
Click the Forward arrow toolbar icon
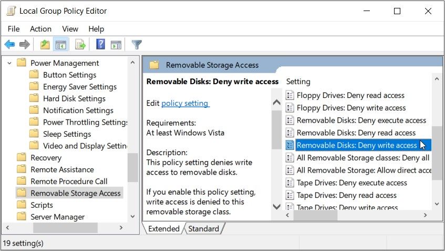pyautogui.click(x=25, y=44)
